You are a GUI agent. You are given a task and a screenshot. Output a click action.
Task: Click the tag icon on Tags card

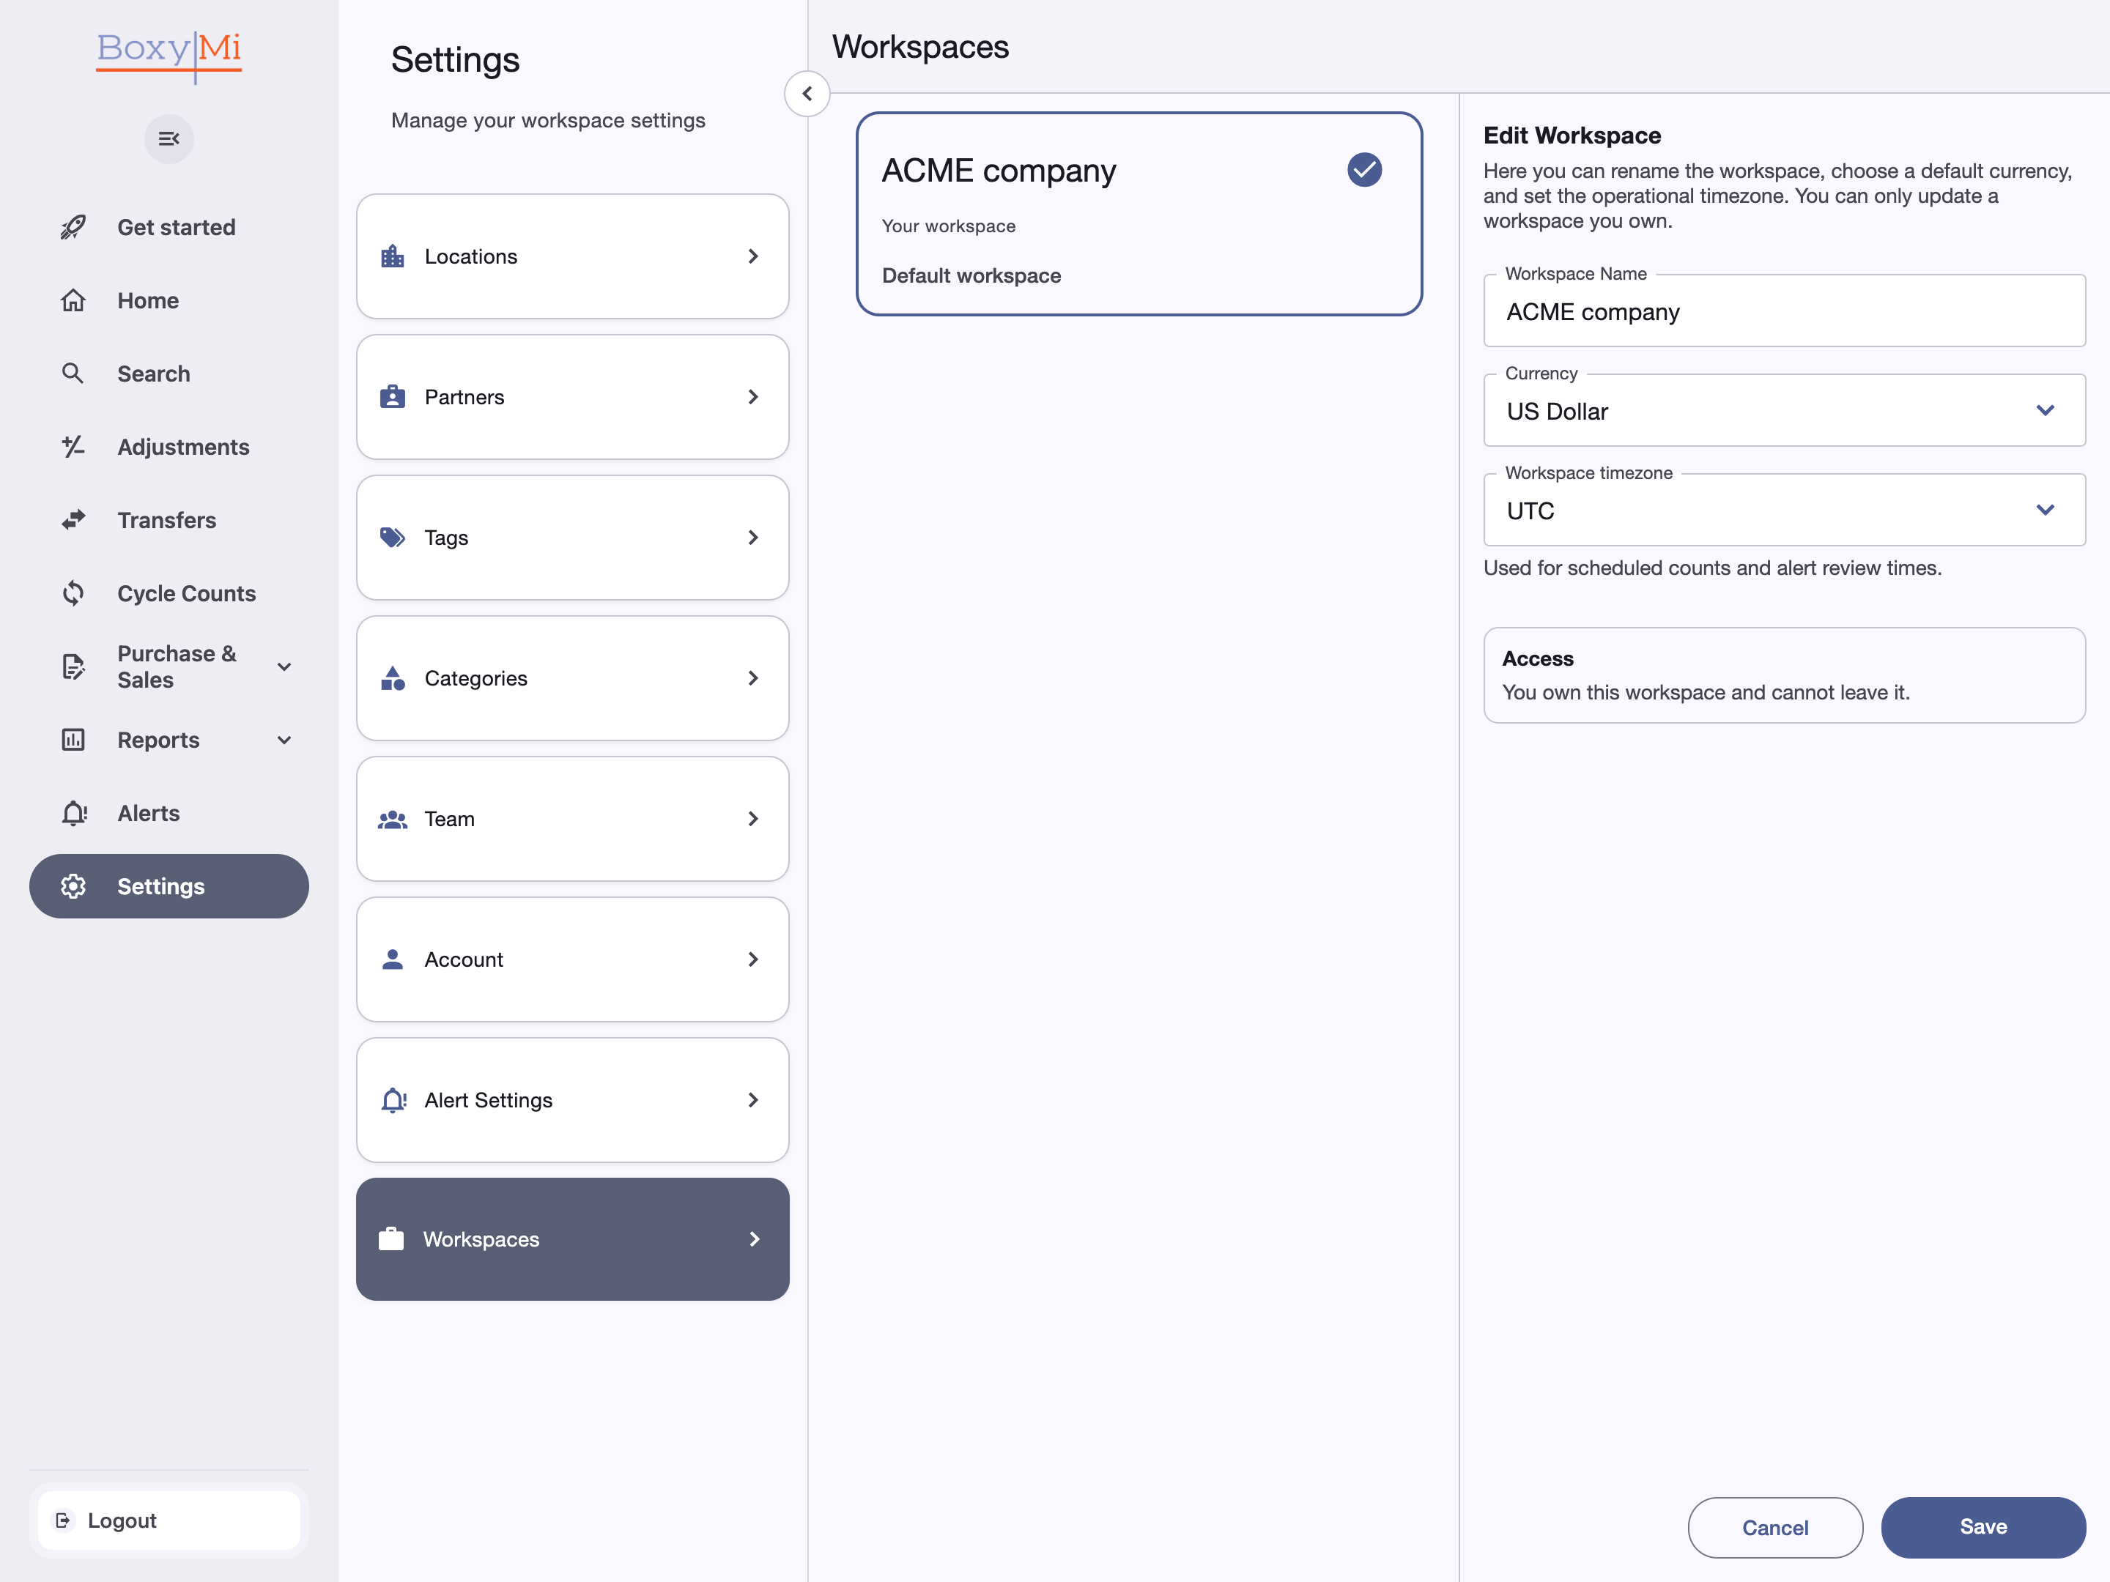[393, 538]
